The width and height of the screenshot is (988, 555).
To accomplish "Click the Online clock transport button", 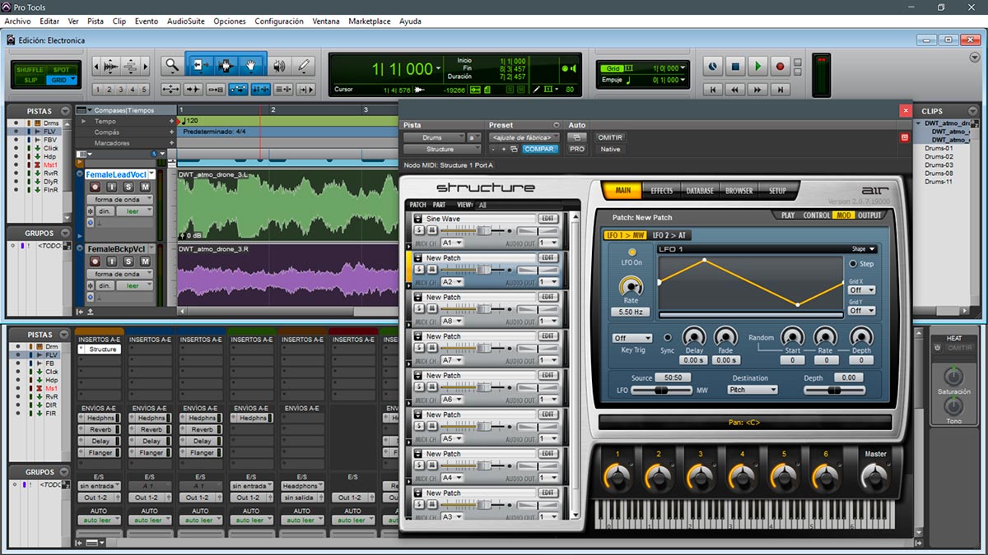I will coord(713,66).
